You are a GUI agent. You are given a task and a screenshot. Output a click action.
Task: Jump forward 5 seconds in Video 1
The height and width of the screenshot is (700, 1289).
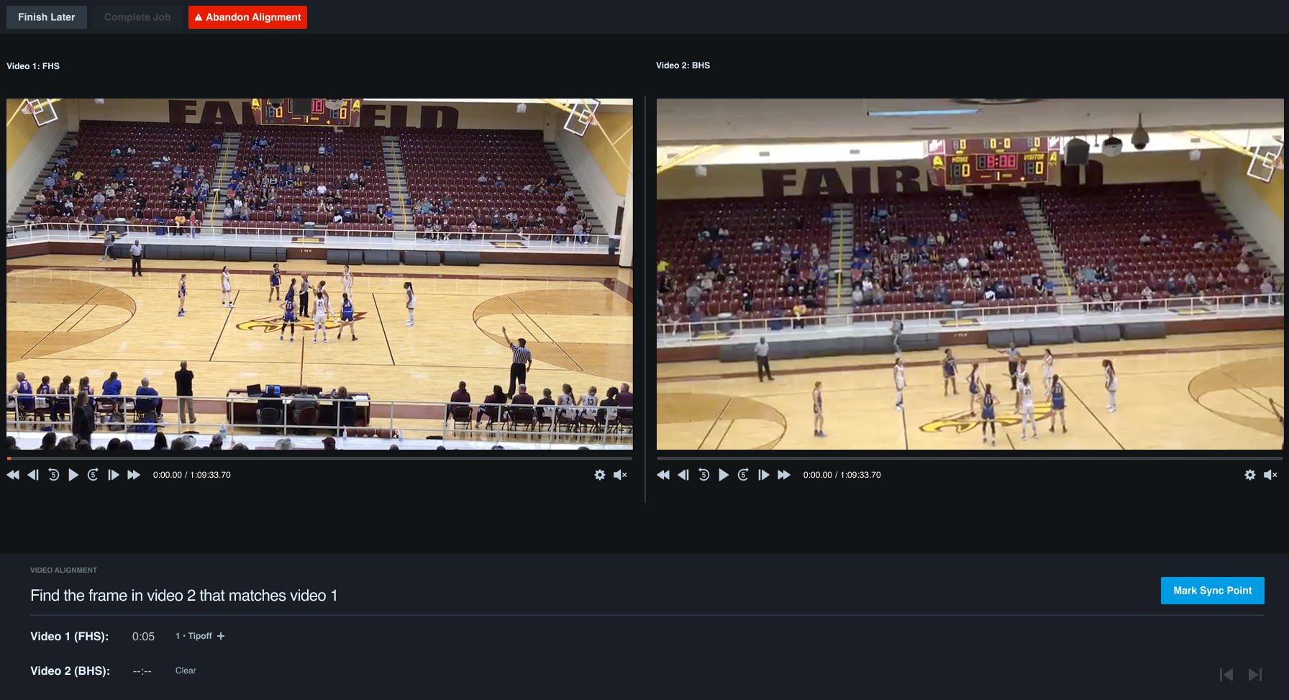pos(94,475)
